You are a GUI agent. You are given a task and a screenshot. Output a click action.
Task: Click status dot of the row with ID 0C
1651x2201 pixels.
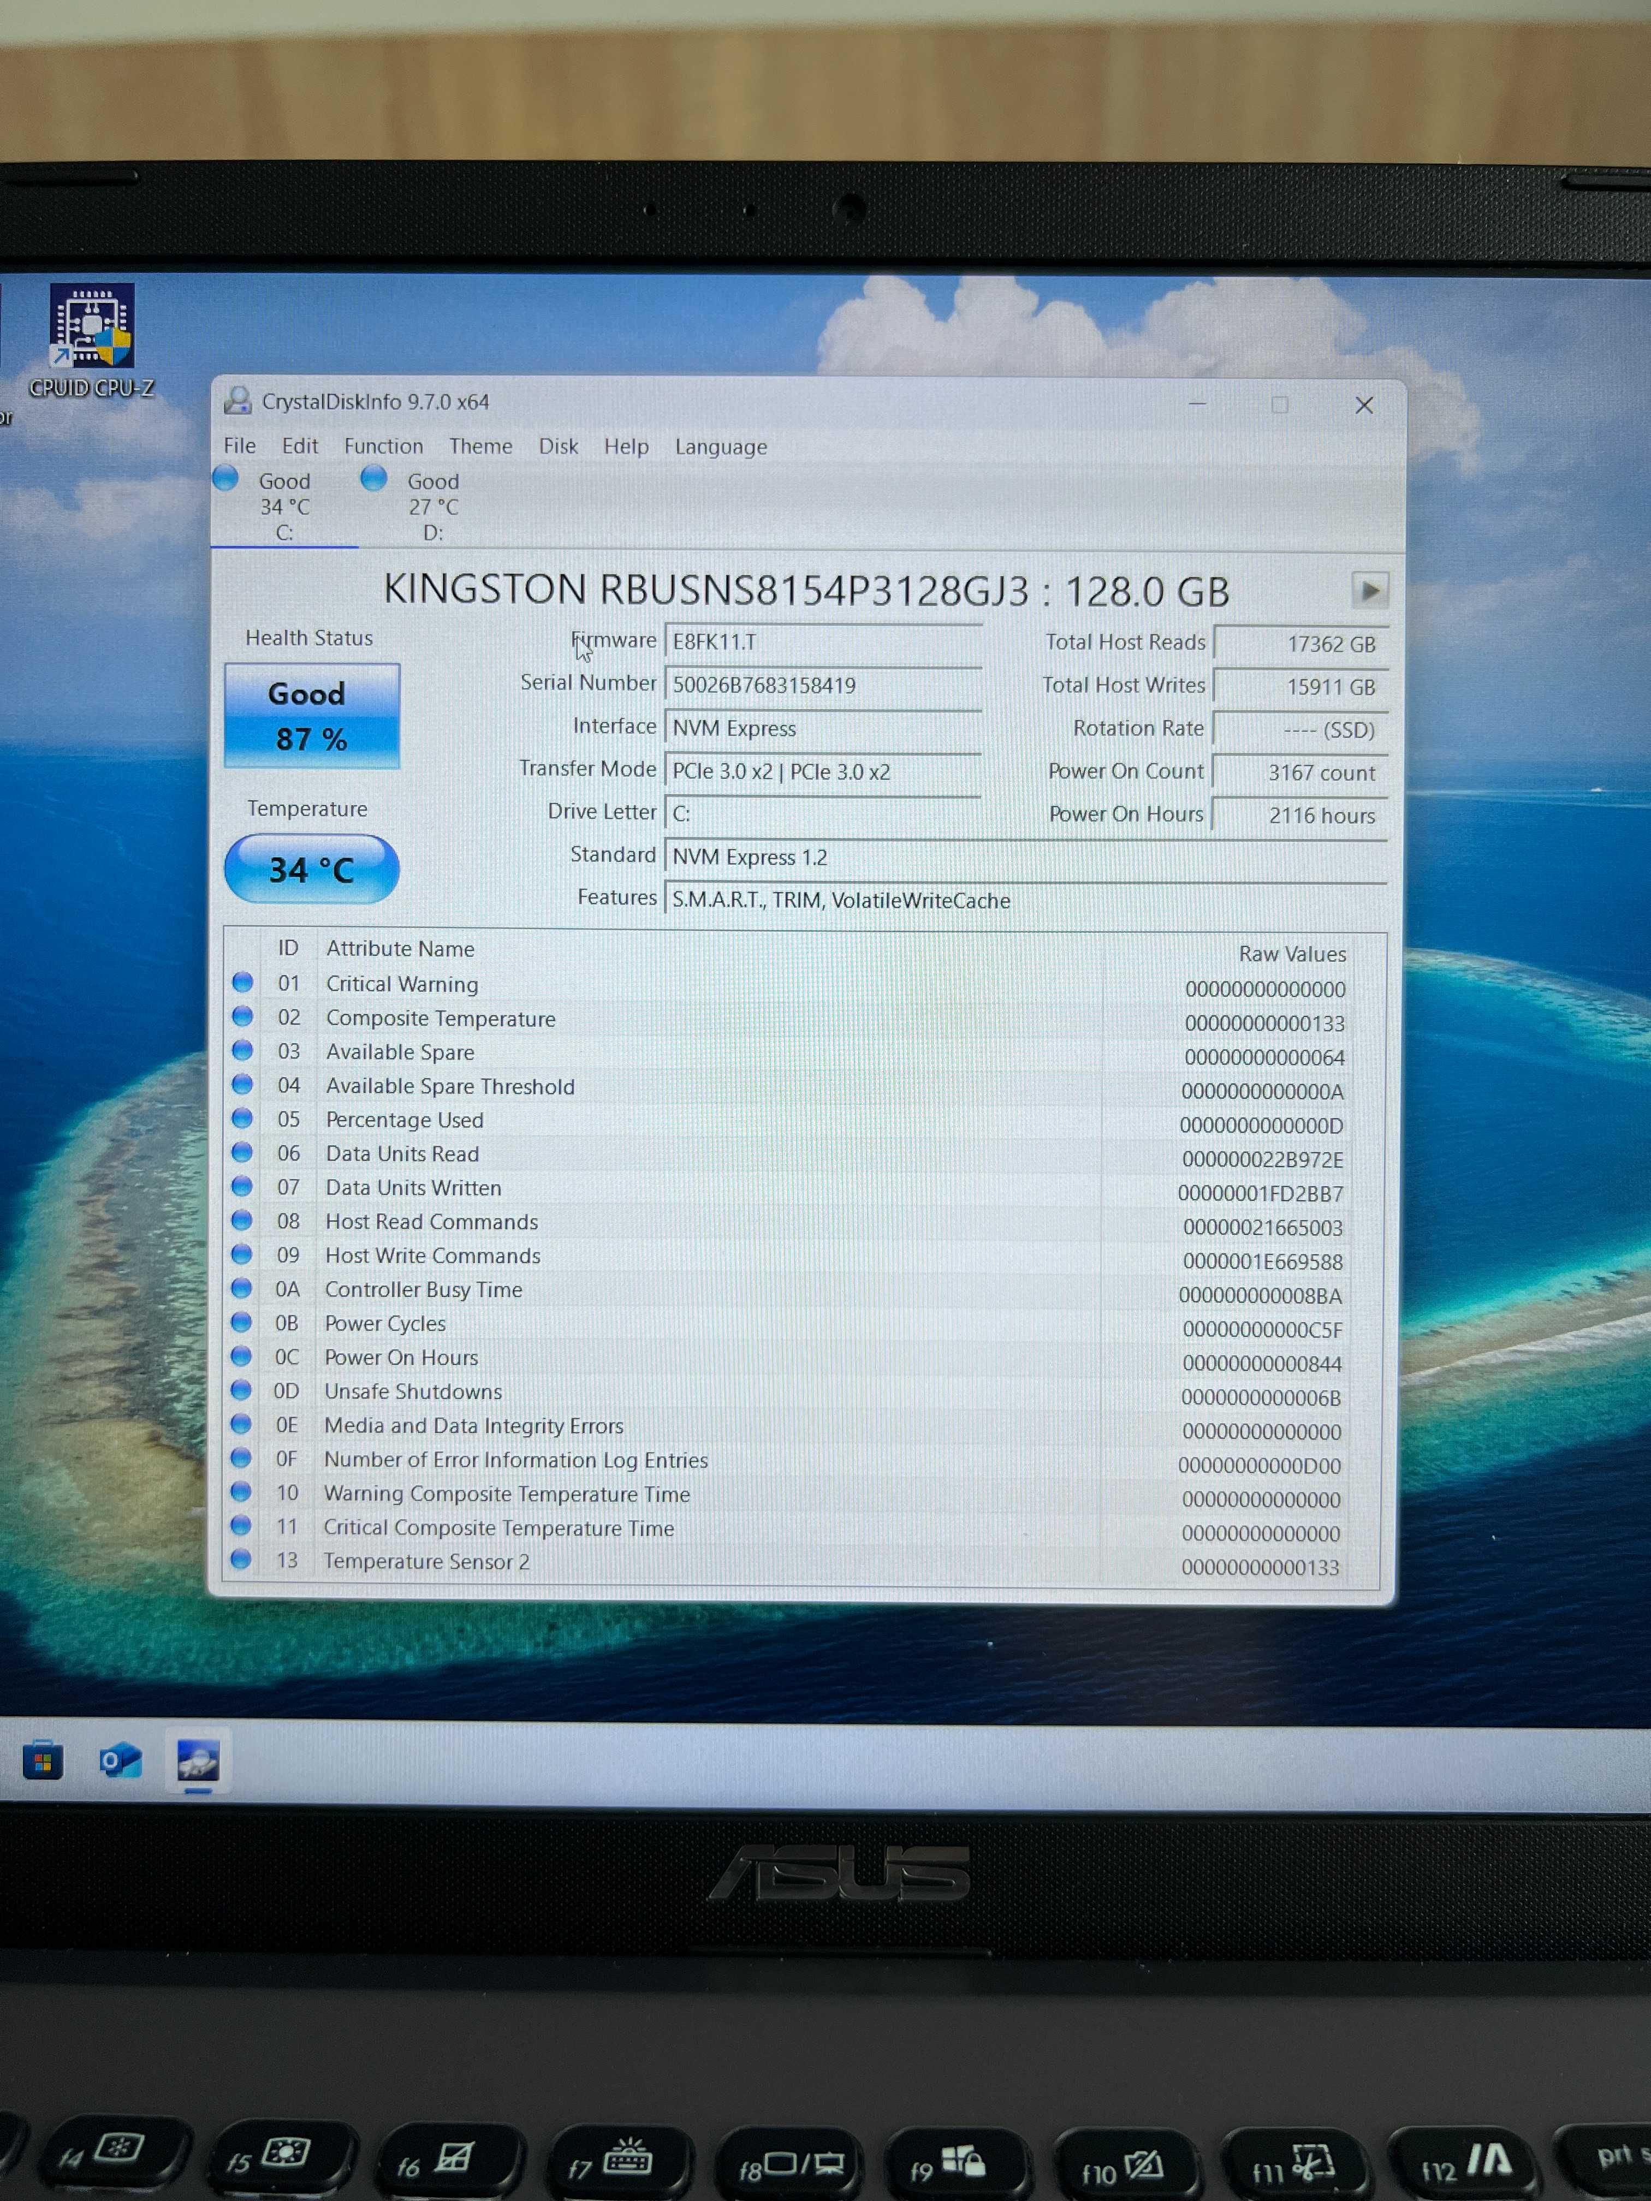coord(241,1355)
